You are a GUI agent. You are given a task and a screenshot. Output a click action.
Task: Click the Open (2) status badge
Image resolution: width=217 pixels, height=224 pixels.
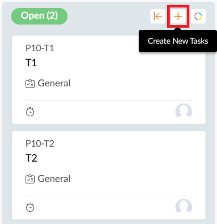tap(39, 16)
